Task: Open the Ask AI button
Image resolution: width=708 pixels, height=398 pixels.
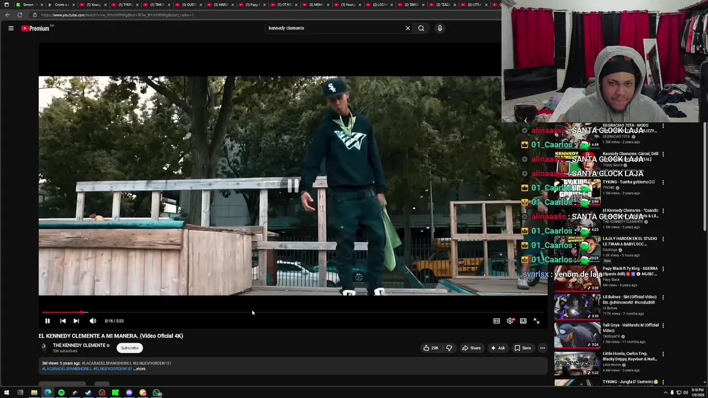Action: point(497,348)
